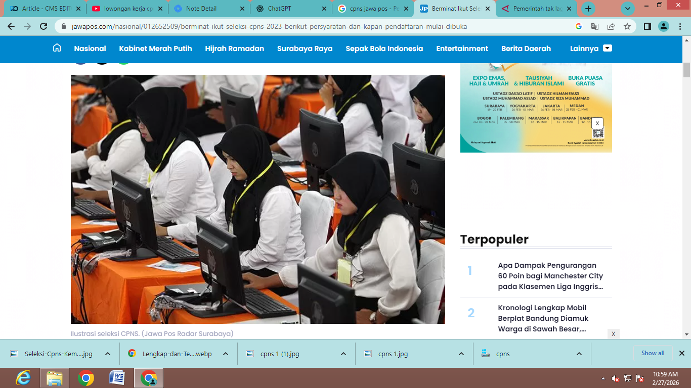Open site info icon in address bar

coord(64,26)
